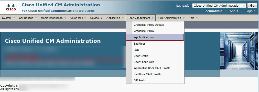Select the Application User entry

pyautogui.click(x=155, y=37)
